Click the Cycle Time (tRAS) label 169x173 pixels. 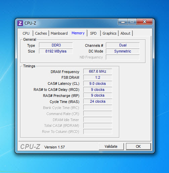coord(65,102)
